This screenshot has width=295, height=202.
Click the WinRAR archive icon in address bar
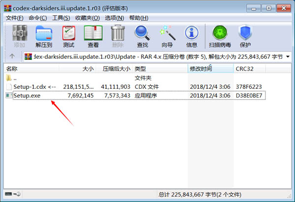[28, 56]
